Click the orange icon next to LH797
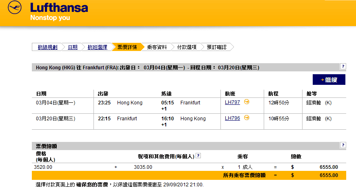The image size is (356, 188). (x=247, y=102)
